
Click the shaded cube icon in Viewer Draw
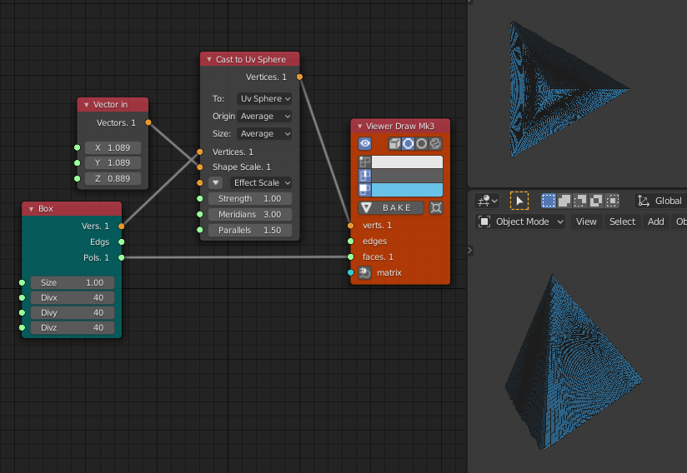(394, 143)
